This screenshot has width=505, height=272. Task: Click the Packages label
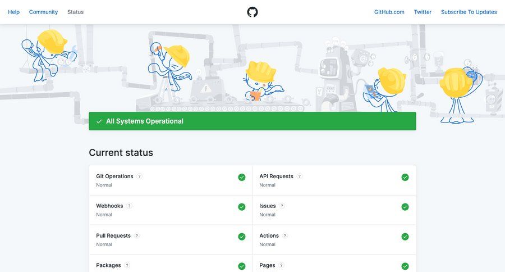108,265
